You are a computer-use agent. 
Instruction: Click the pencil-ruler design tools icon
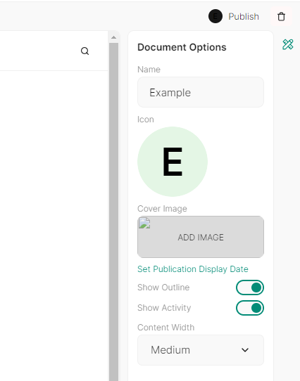(288, 44)
